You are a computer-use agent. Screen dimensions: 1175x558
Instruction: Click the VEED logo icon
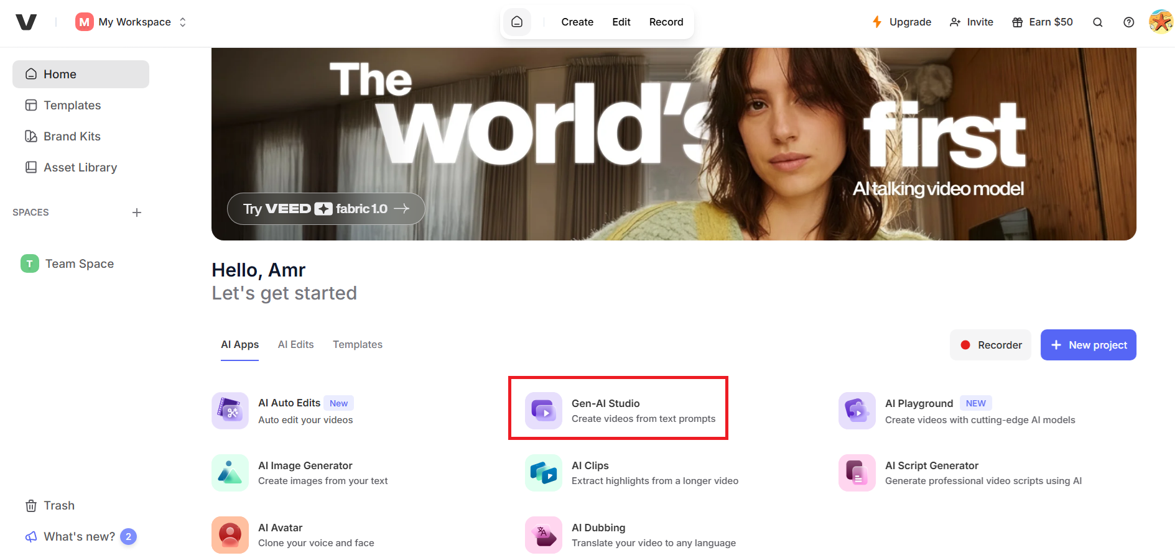[x=26, y=22]
